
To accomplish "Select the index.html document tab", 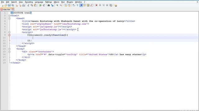I will tap(6, 10).
